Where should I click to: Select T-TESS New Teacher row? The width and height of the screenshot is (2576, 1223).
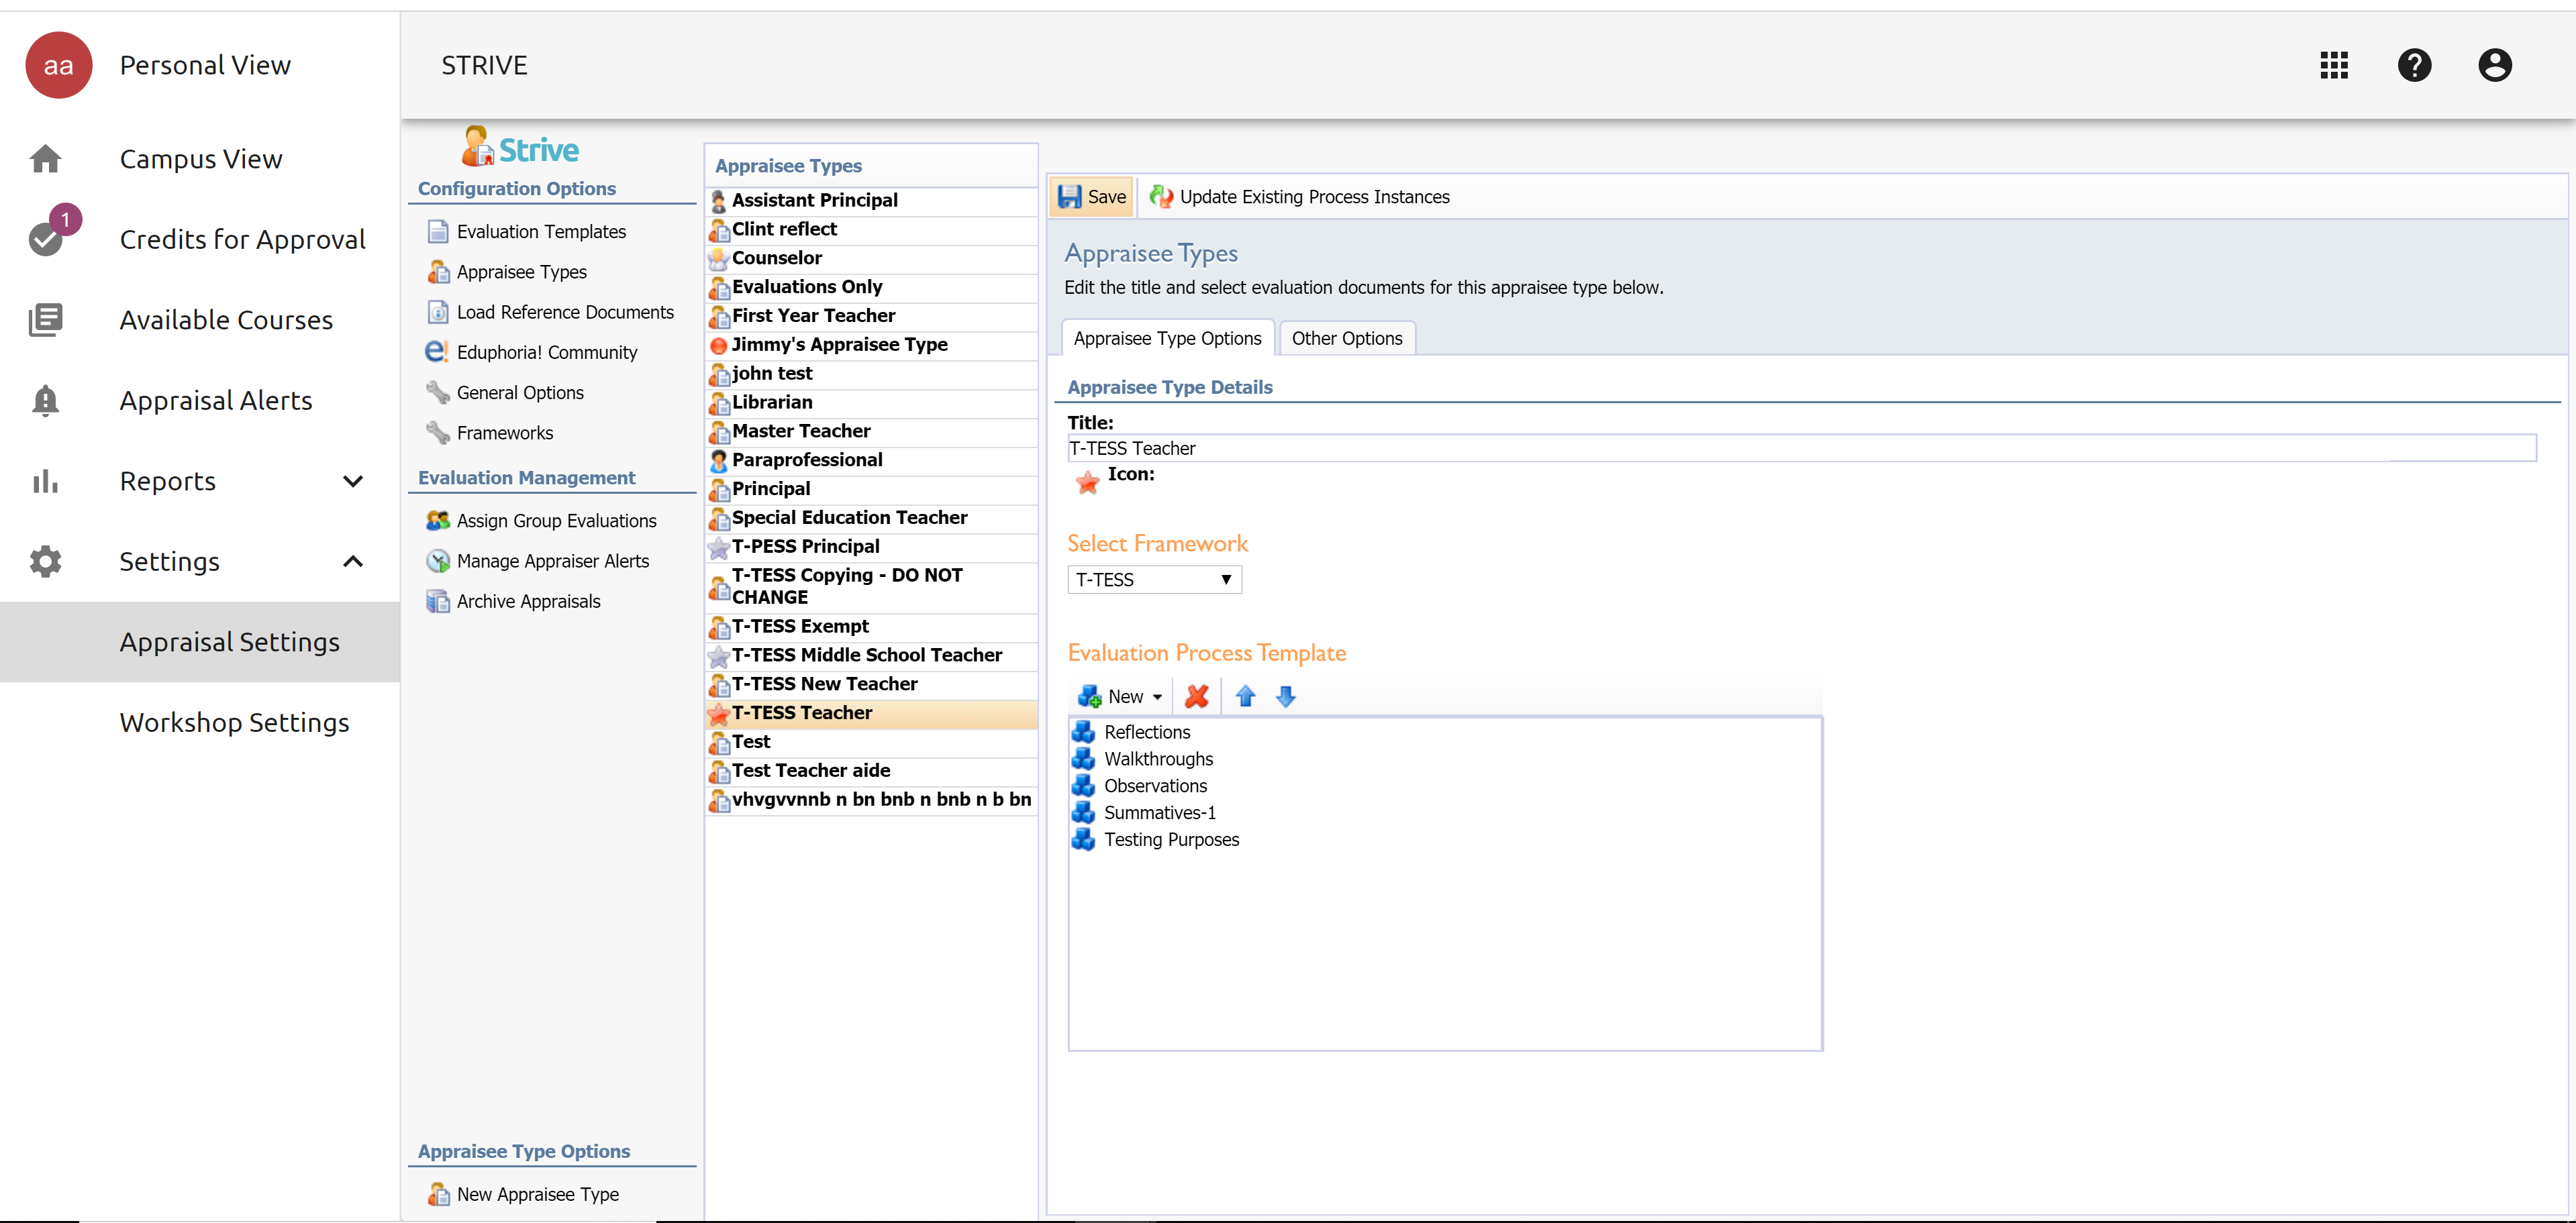871,684
